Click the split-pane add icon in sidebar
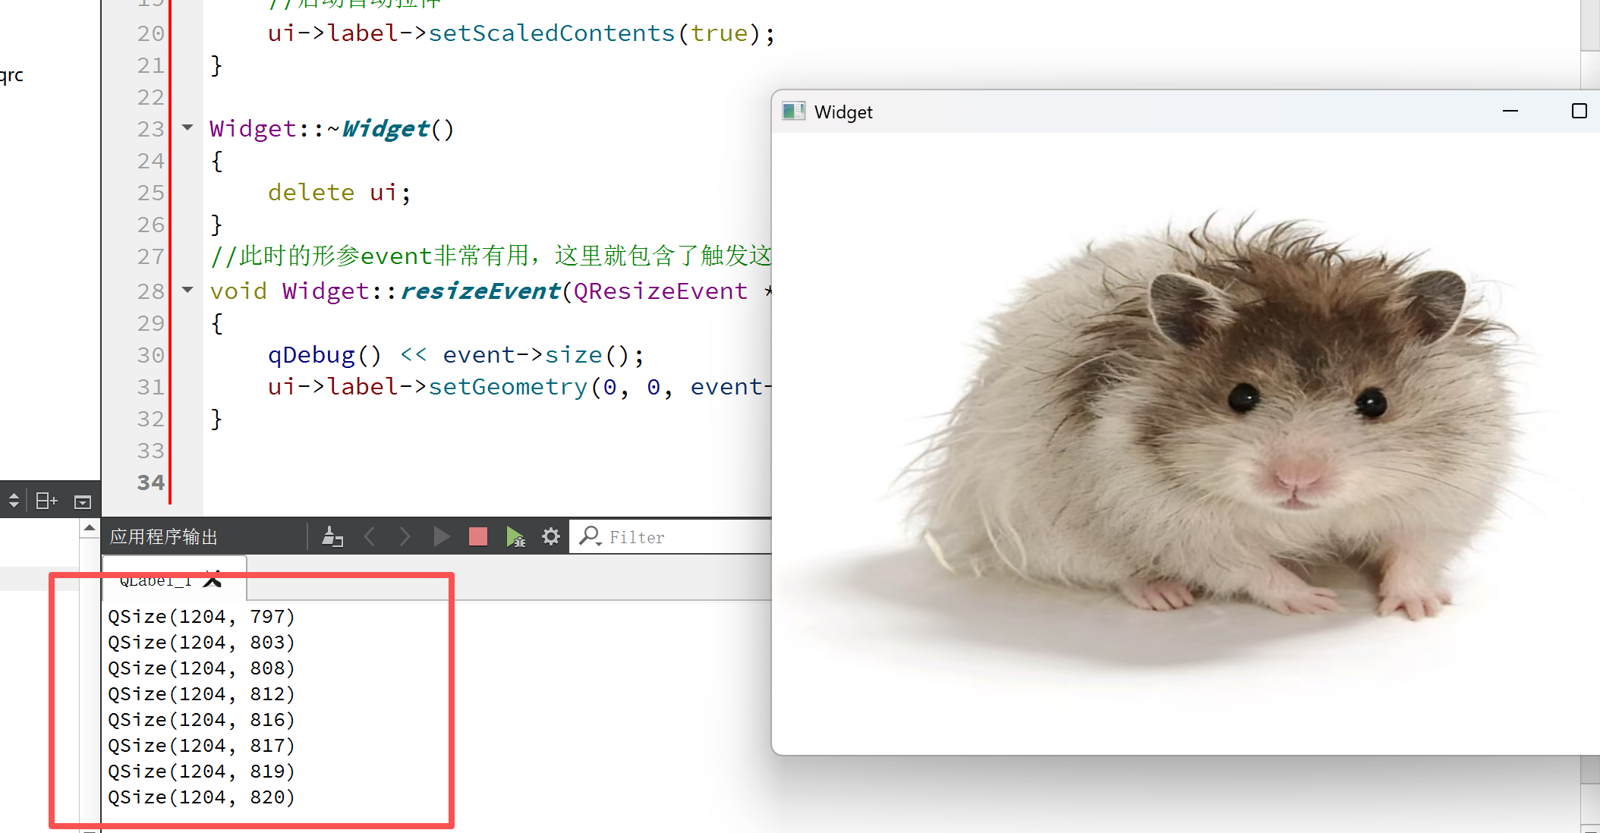 (47, 501)
